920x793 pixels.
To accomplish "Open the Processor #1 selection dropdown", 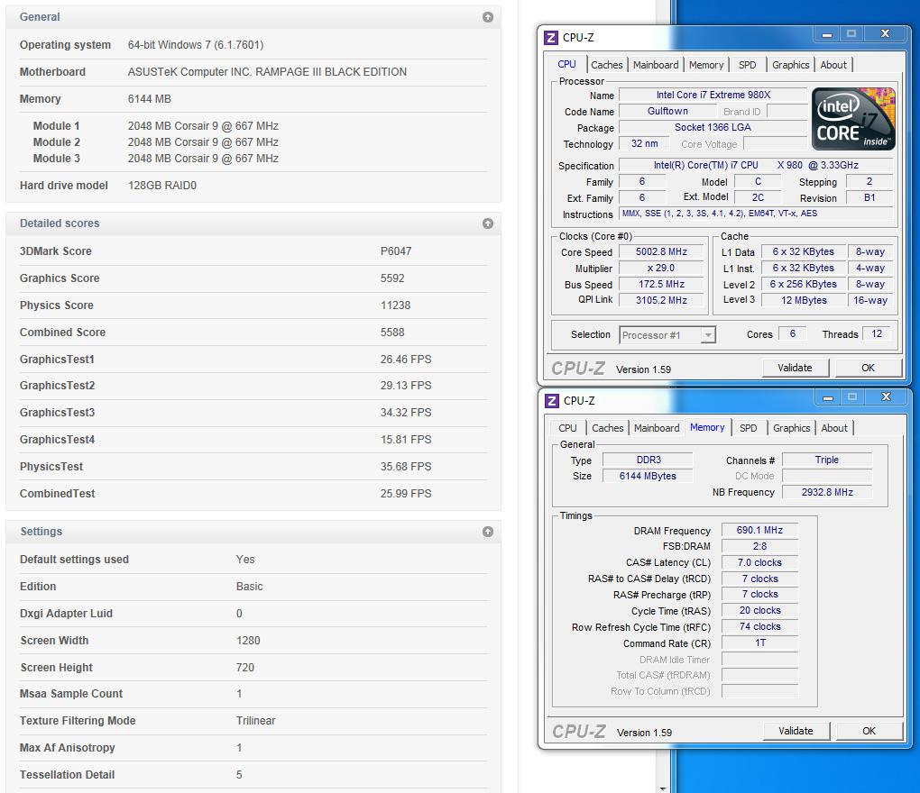I will pos(708,335).
